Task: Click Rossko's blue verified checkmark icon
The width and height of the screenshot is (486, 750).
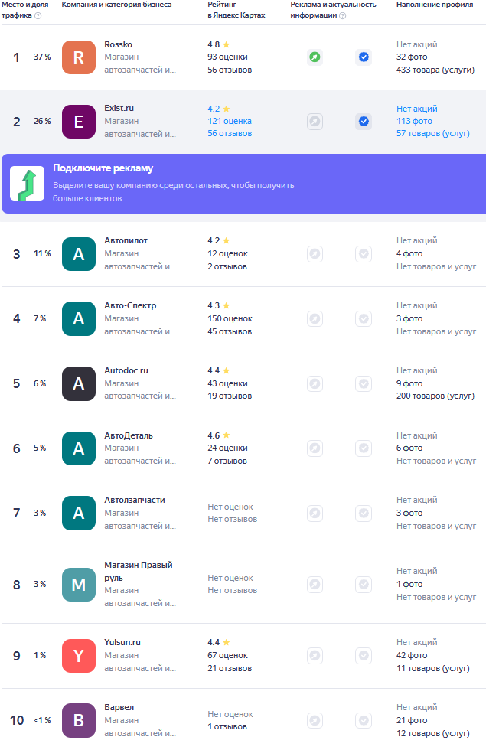Action: tap(364, 57)
